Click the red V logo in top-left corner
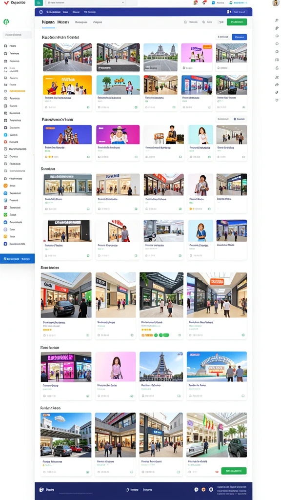This screenshot has width=281, height=500. (6, 2)
